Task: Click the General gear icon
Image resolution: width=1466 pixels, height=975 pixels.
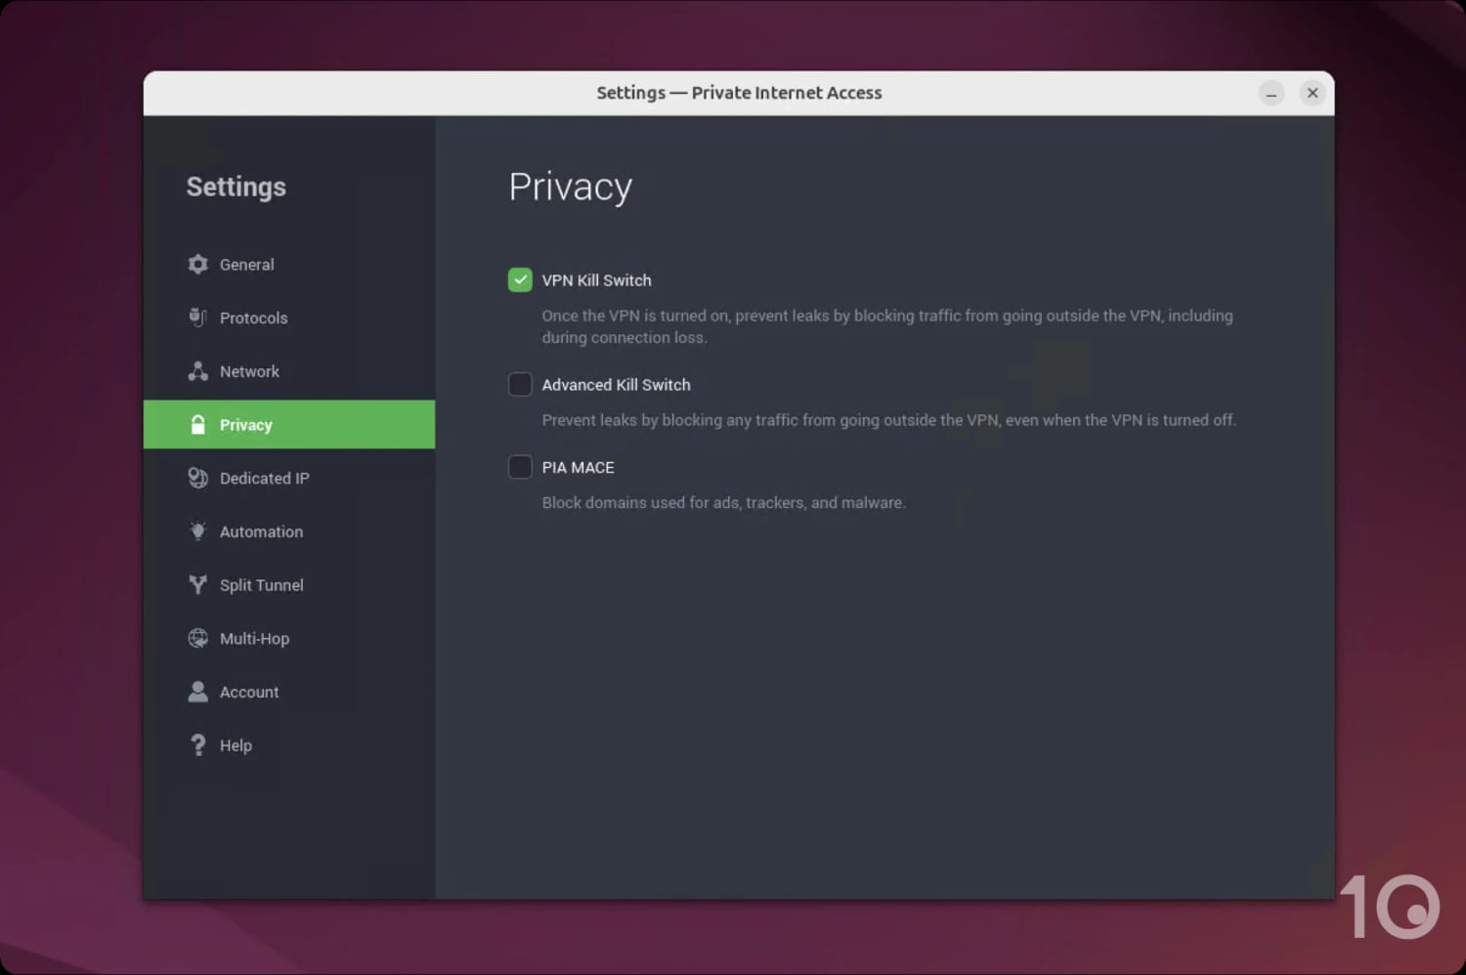Action: coord(198,265)
